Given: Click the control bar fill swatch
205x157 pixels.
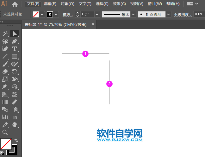Looking at the screenshot, I should 36,14.
